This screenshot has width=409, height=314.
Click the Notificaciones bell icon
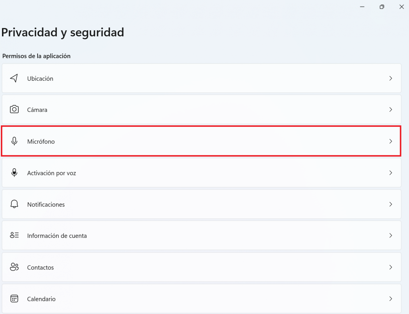pyautogui.click(x=14, y=204)
